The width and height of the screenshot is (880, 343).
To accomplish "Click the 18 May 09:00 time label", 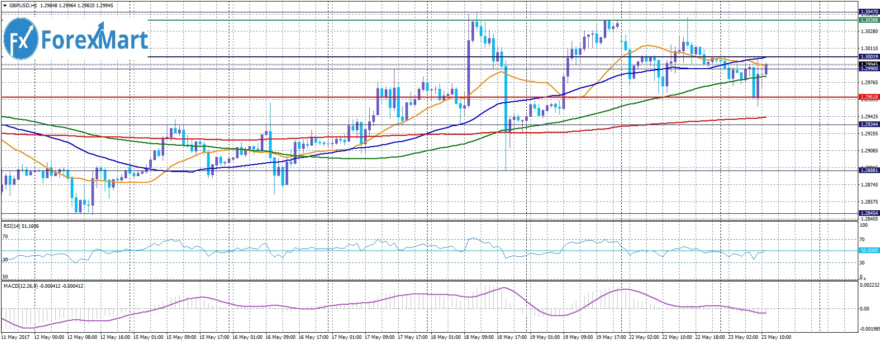I will click(x=479, y=338).
